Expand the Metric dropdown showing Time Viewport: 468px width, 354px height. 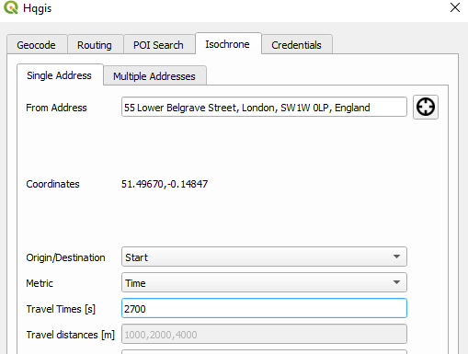click(x=264, y=282)
